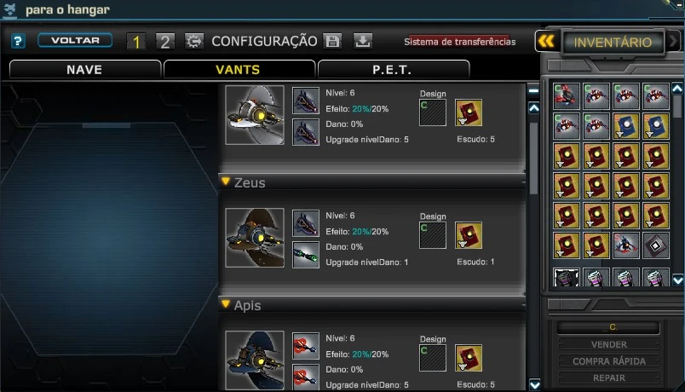The image size is (685, 392).
Task: Click the first red ship item in the inventory
Action: point(567,96)
